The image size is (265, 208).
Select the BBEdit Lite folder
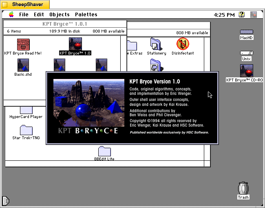pos(104,151)
